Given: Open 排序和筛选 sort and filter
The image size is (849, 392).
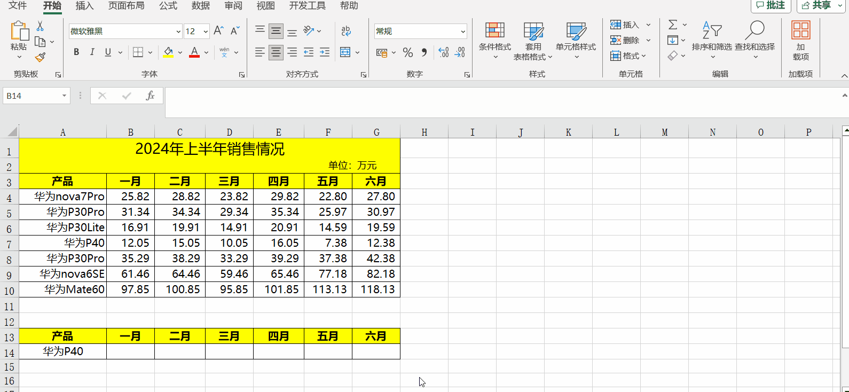Looking at the screenshot, I should (711, 40).
